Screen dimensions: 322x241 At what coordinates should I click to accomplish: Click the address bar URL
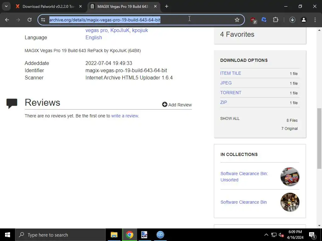click(105, 20)
